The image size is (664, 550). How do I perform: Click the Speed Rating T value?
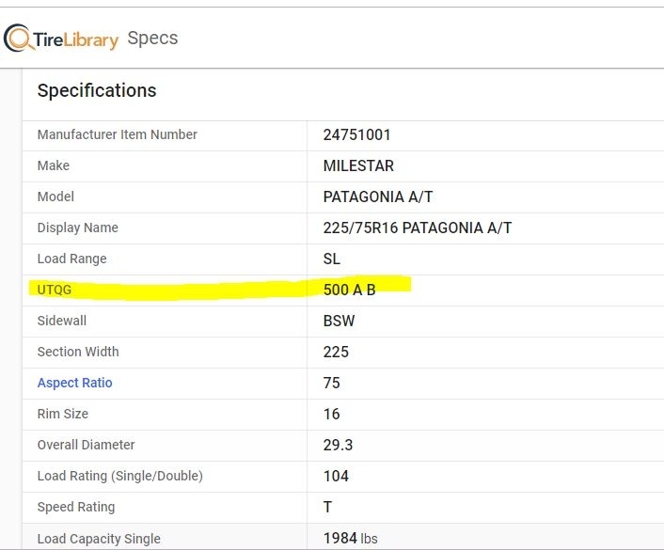click(327, 507)
